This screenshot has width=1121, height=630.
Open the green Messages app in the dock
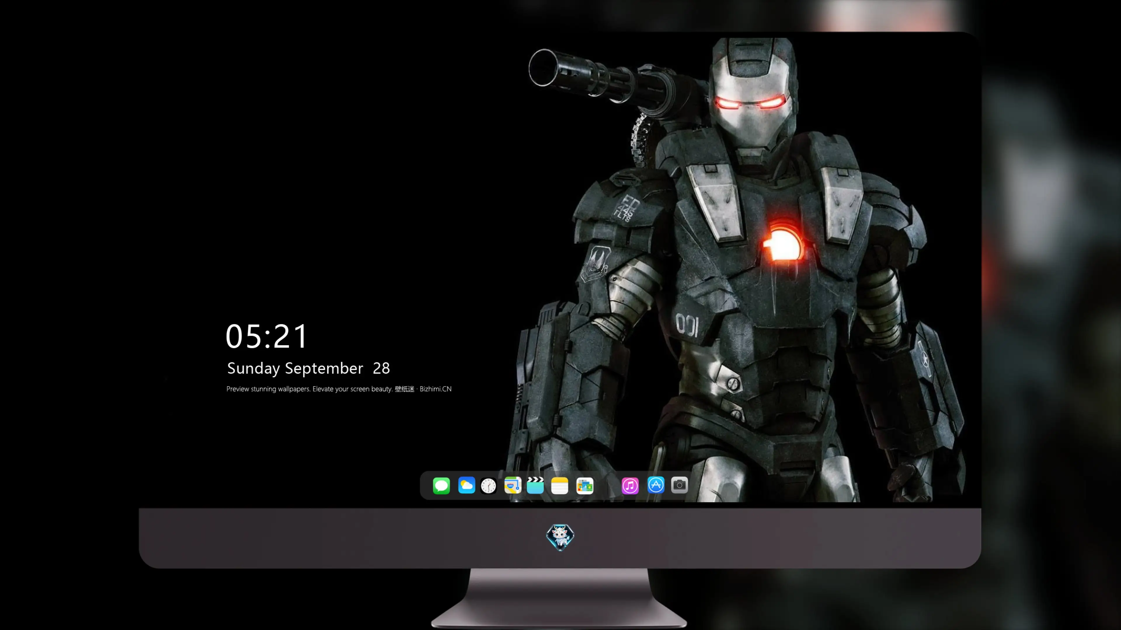(441, 486)
